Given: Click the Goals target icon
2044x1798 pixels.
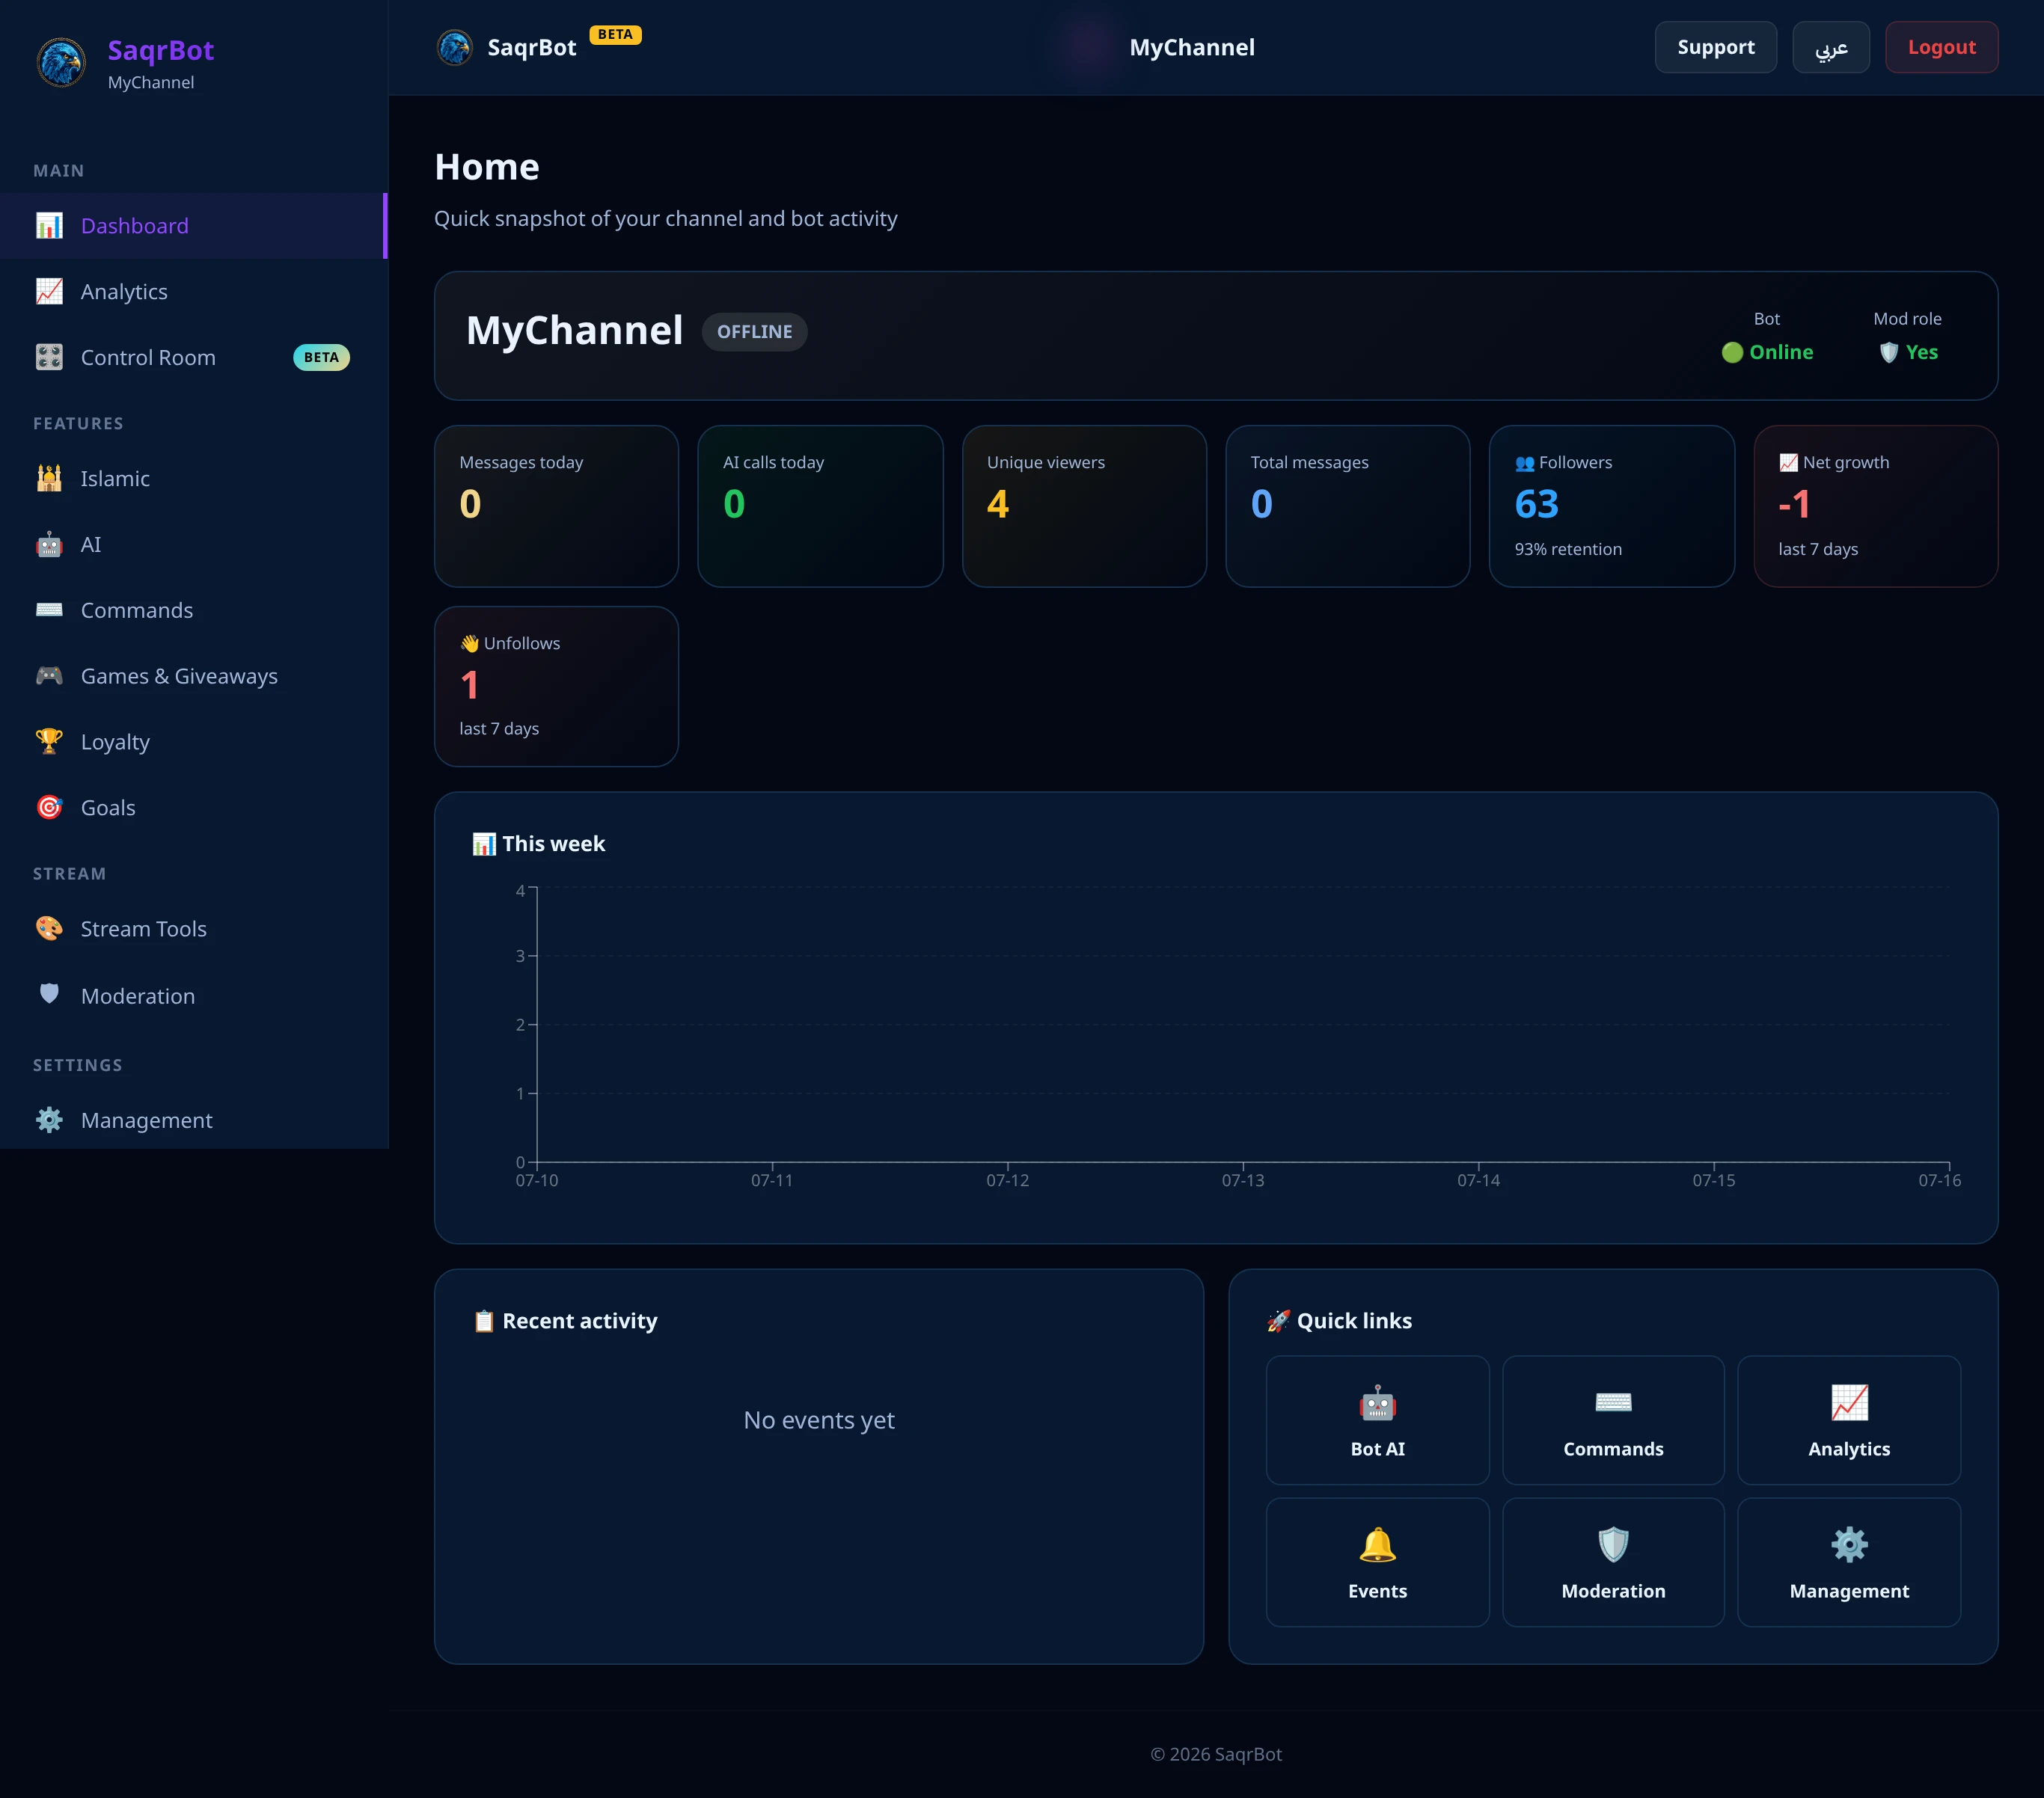Looking at the screenshot, I should pos(49,808).
